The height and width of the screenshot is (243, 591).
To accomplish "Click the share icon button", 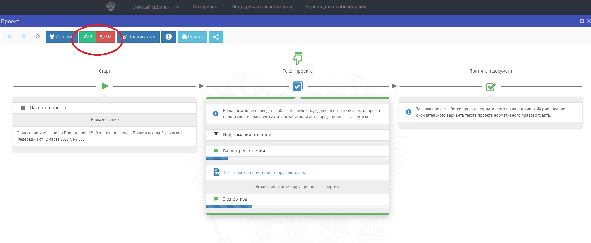I will click(x=216, y=37).
